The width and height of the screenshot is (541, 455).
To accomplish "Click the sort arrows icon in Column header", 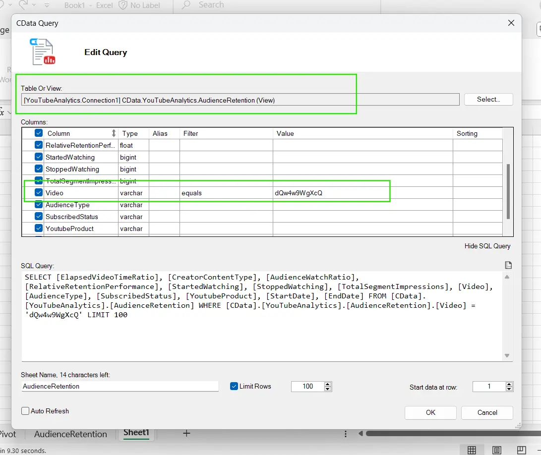I will pos(114,133).
